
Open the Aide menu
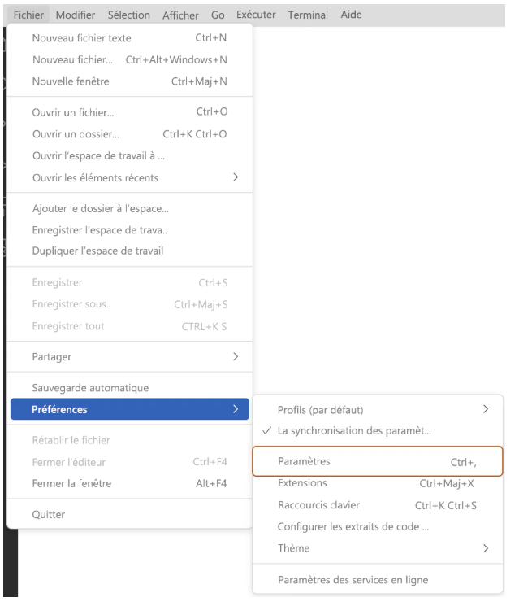(351, 15)
